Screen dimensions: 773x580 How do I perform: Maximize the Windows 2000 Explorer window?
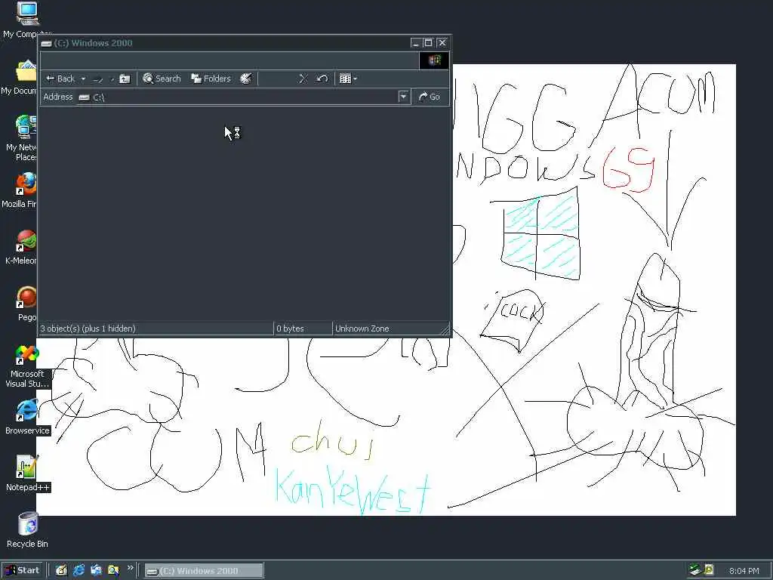(428, 43)
